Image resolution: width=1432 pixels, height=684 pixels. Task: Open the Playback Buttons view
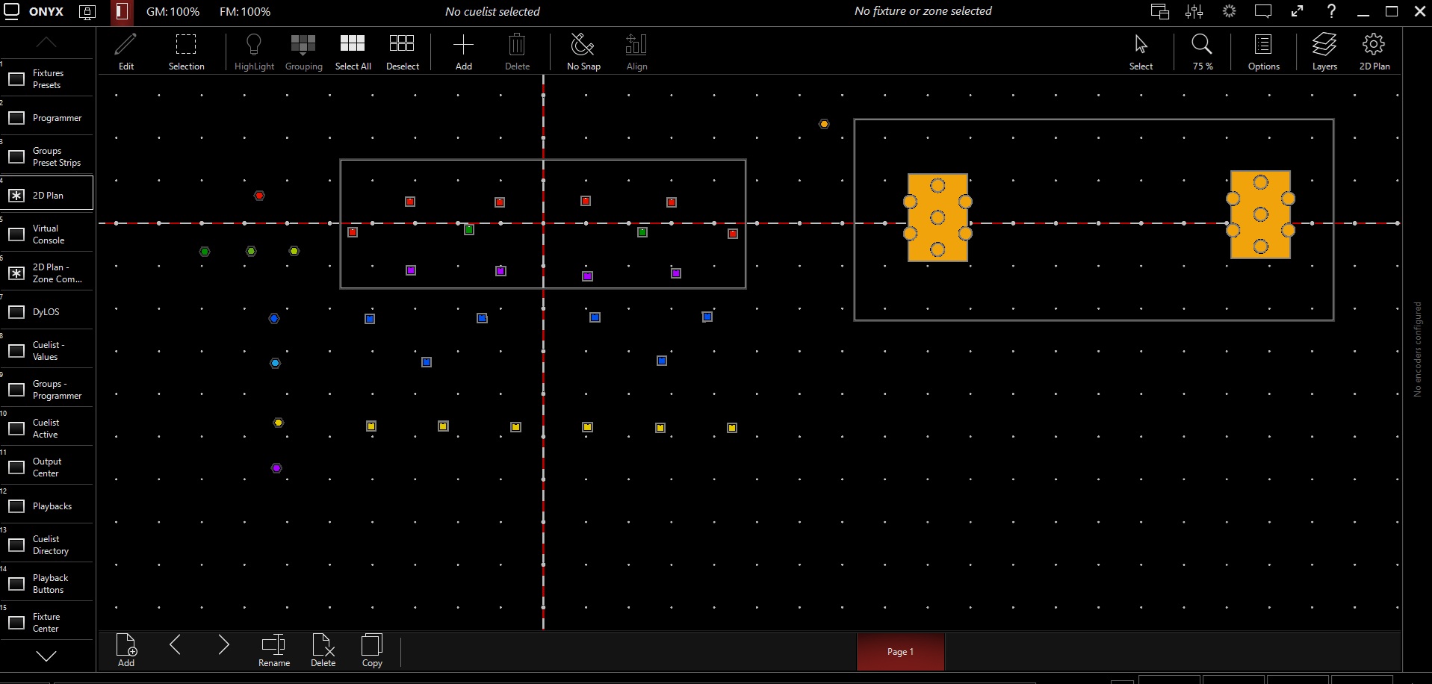[47, 584]
